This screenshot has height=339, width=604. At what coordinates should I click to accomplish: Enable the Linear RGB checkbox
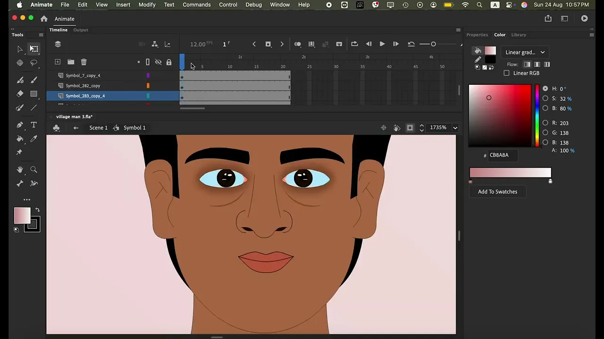(507, 73)
